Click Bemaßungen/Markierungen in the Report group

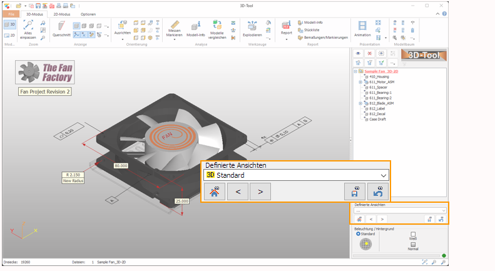click(322, 38)
